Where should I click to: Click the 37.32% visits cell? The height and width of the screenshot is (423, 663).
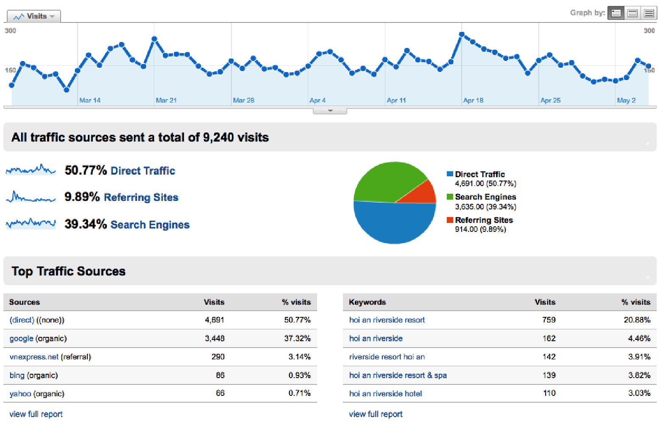coord(297,339)
